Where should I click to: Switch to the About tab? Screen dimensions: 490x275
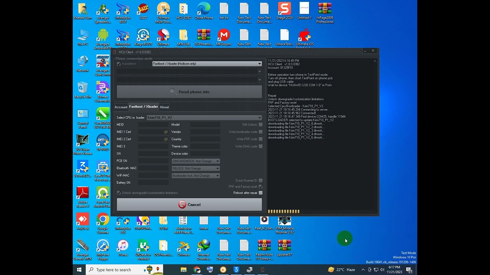coord(164,107)
